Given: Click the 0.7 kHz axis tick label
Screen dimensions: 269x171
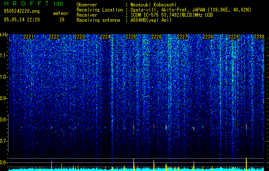Looking at the screenshot, I should 3,141.
